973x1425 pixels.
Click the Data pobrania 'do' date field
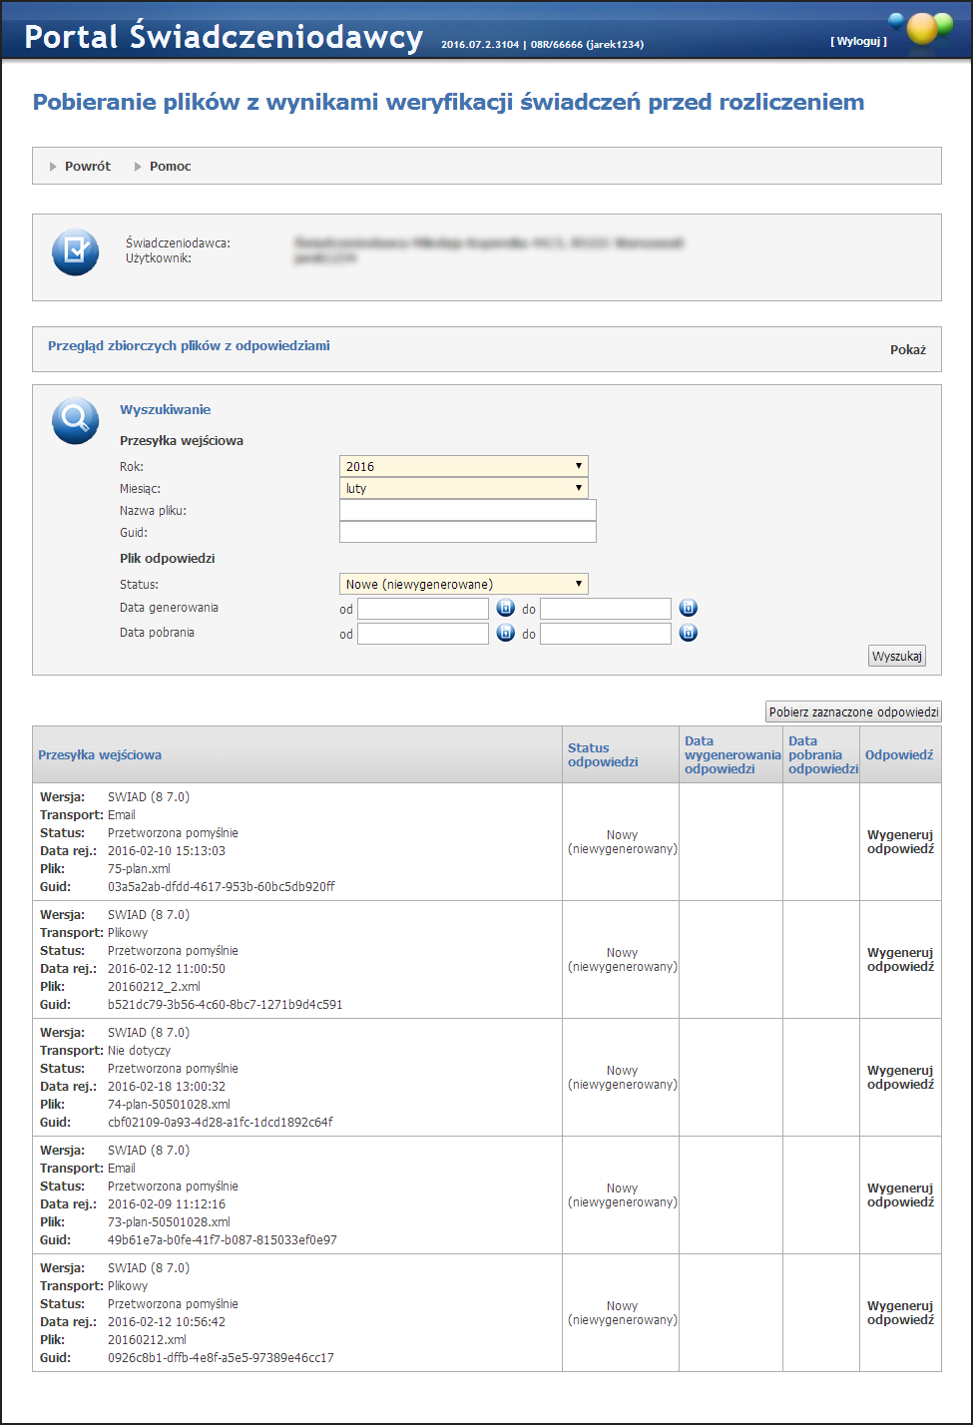[x=606, y=634]
